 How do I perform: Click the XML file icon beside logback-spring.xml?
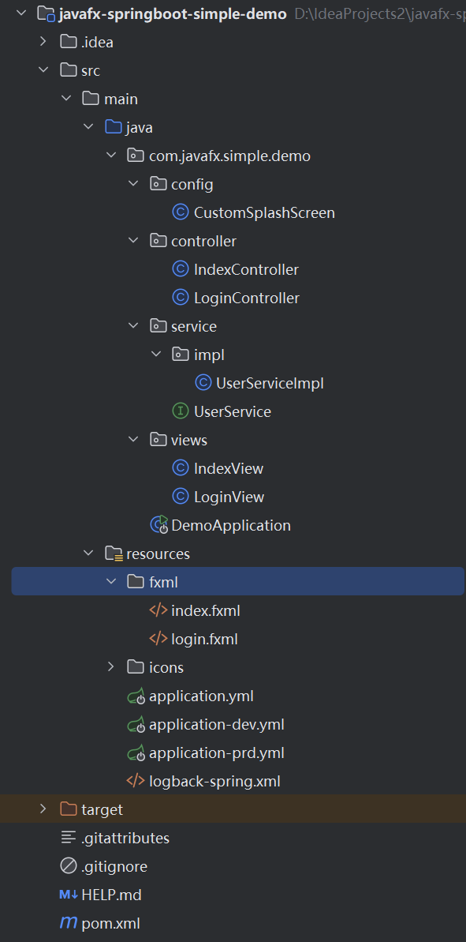point(134,781)
